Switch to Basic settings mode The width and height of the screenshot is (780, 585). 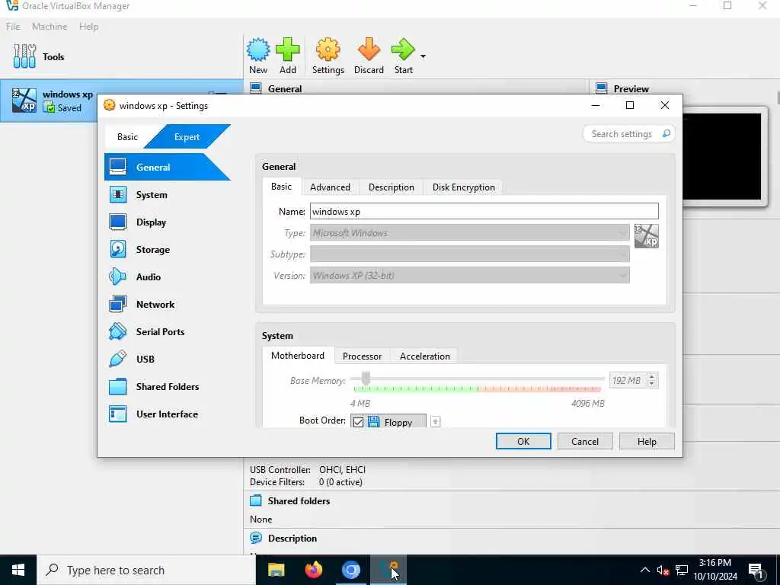click(x=127, y=137)
